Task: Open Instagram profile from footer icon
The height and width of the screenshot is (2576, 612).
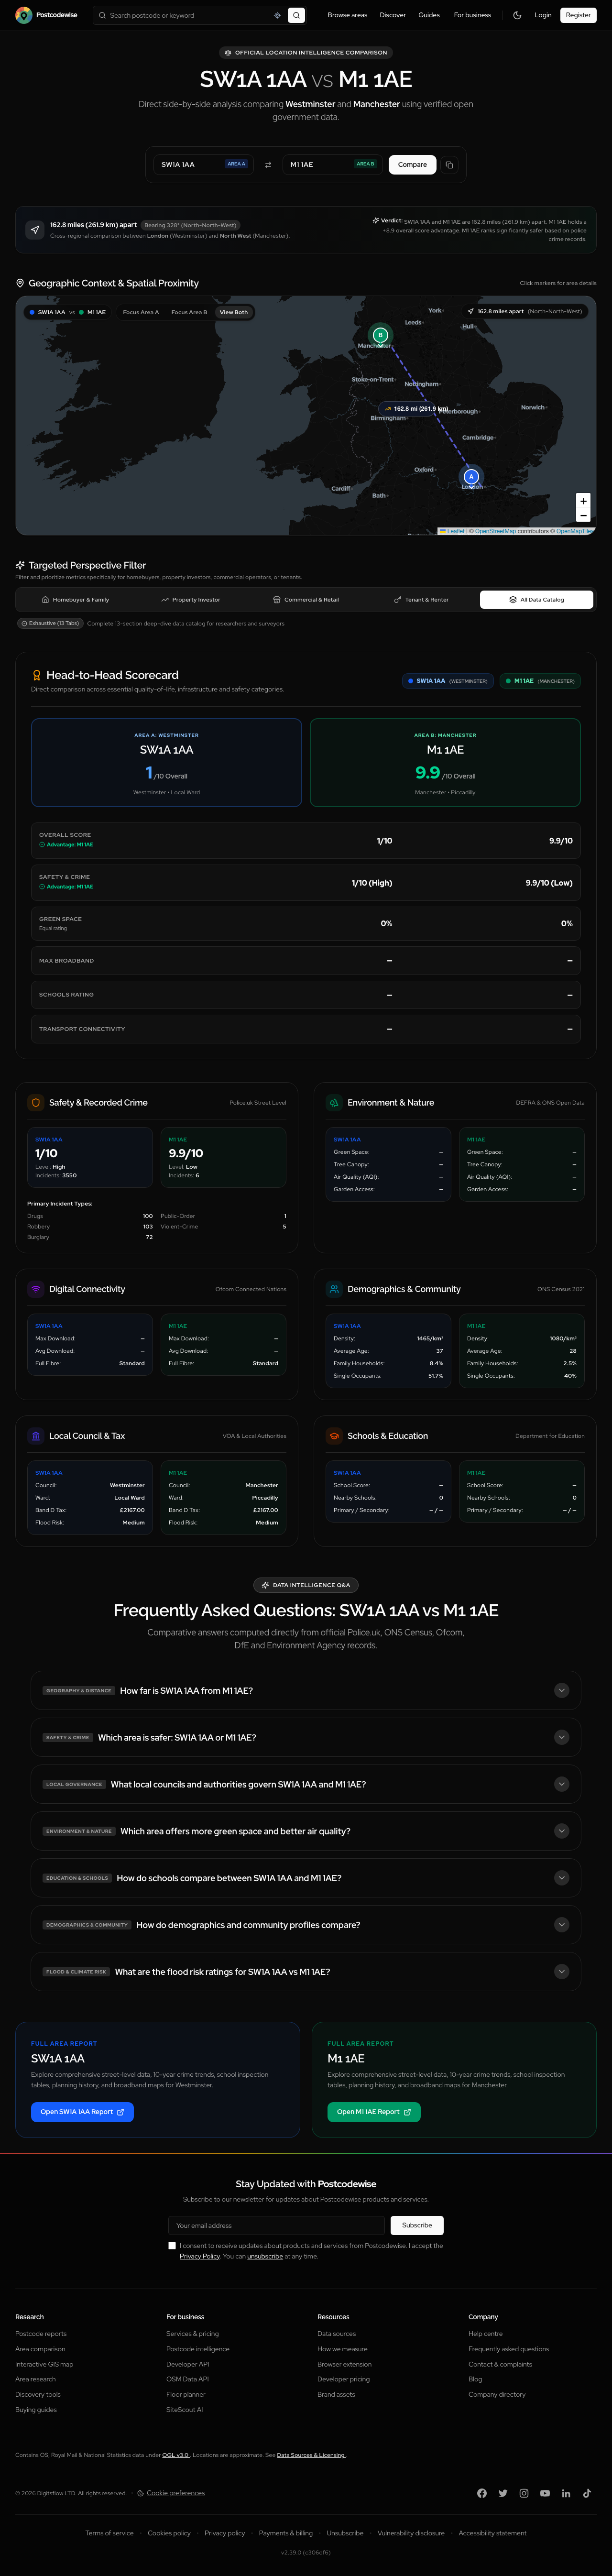Action: click(x=524, y=2493)
